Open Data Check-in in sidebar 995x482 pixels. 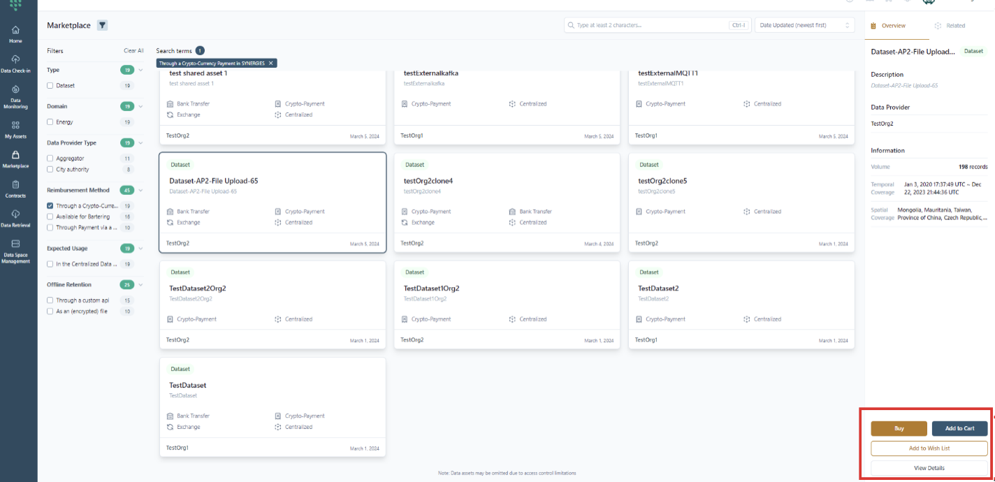point(15,64)
